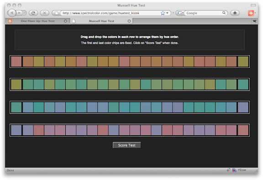Select the fixed first pink chip in row one
This screenshot has width=263, height=180.
point(16,62)
